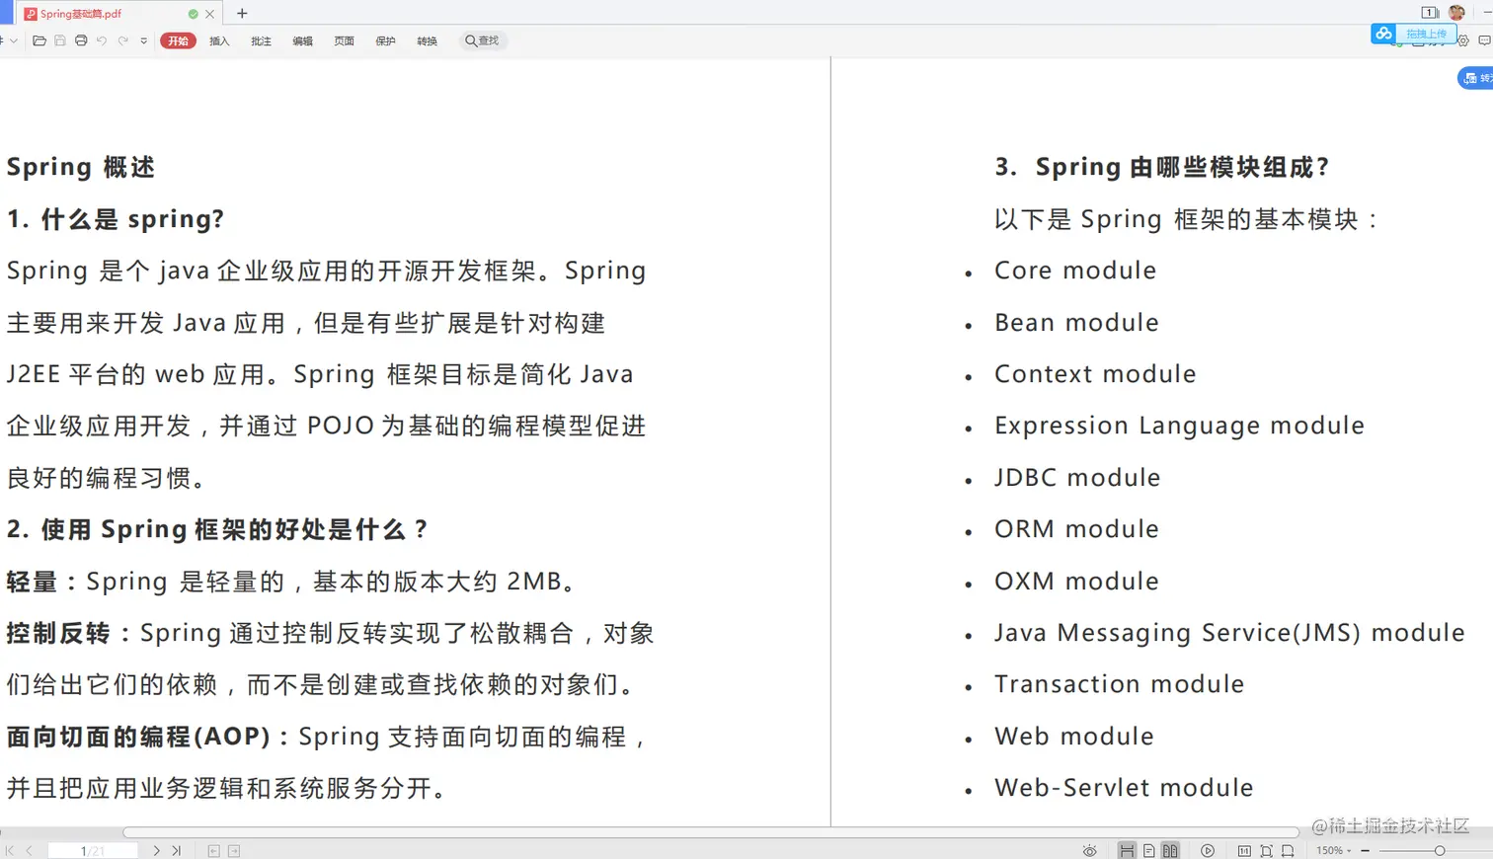Expand the quick access toolbar dropdown arrow

coord(144,40)
